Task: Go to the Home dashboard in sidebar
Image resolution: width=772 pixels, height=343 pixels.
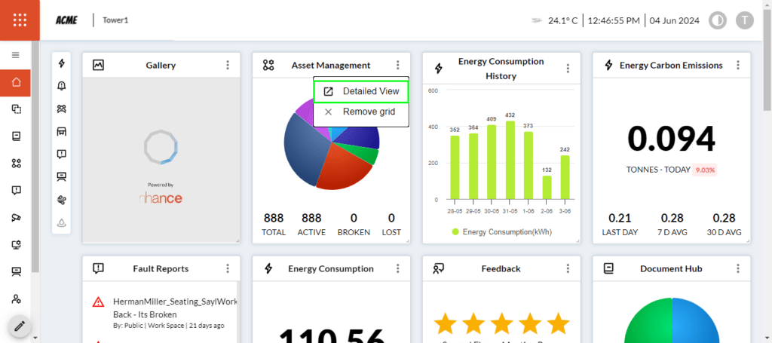Action: coord(16,83)
